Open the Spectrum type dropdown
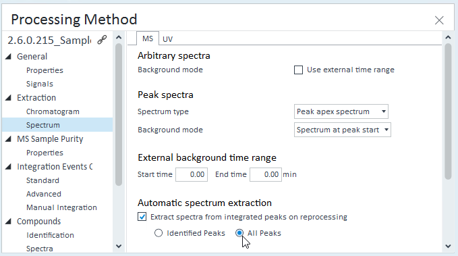The image size is (458, 256). pyautogui.click(x=341, y=111)
